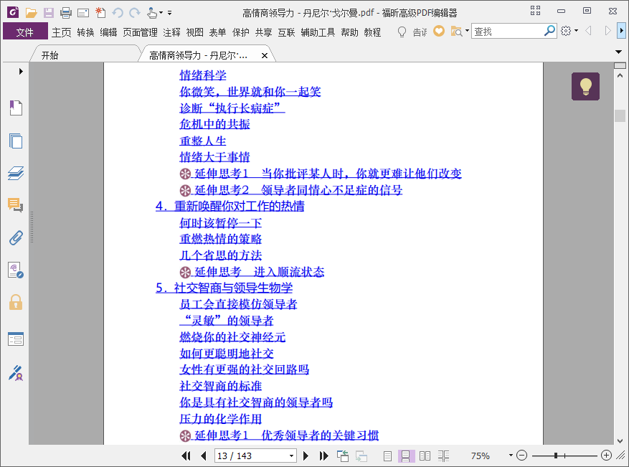This screenshot has height=467, width=629.
Task: Enable single page view mode
Action: [387, 456]
